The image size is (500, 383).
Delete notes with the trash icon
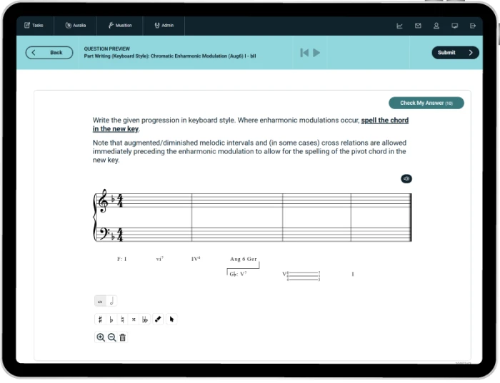click(122, 337)
